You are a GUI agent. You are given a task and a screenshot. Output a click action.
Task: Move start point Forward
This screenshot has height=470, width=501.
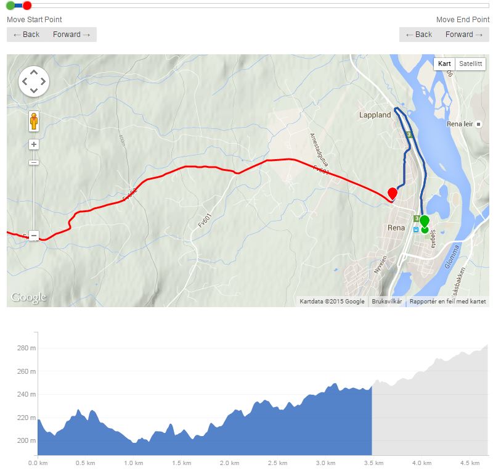(x=71, y=35)
